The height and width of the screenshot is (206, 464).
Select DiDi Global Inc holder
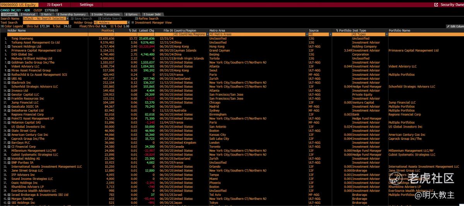[x=22, y=54]
